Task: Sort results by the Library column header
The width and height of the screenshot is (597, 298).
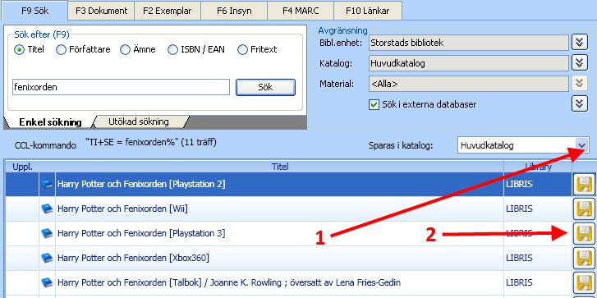Action: 538,167
